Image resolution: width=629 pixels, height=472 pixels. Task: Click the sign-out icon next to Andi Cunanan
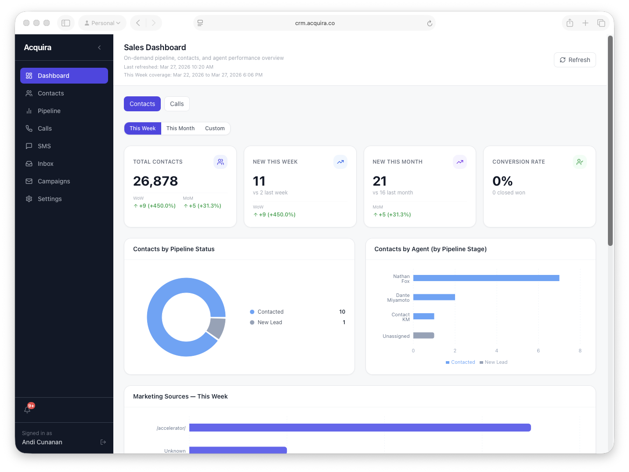tap(103, 442)
